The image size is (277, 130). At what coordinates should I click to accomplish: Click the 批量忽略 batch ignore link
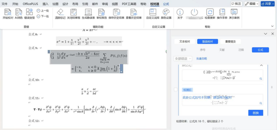pyautogui.click(x=202, y=58)
